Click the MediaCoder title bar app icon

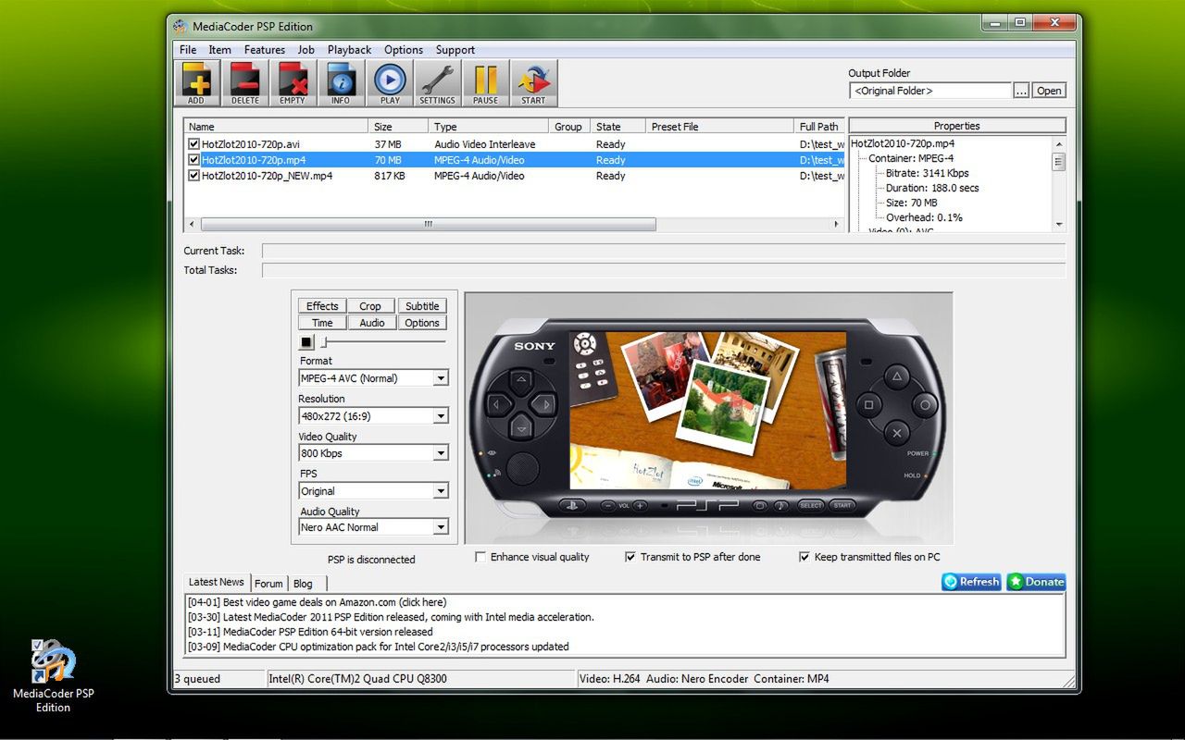click(181, 26)
